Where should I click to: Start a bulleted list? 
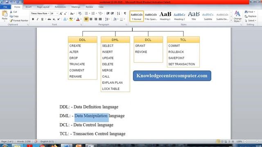(86, 13)
